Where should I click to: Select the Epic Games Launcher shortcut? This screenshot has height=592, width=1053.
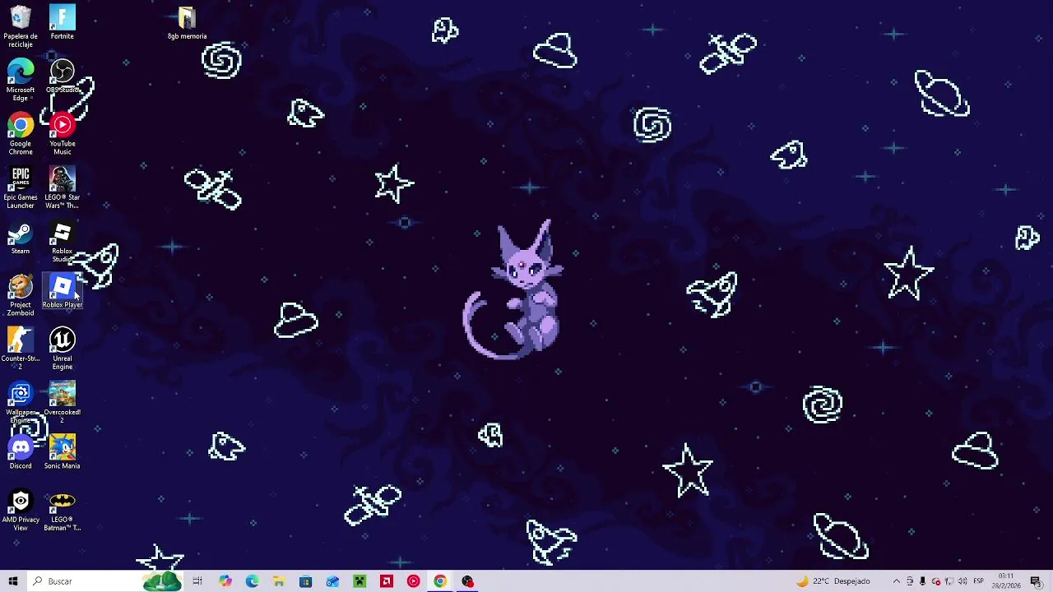[21, 188]
